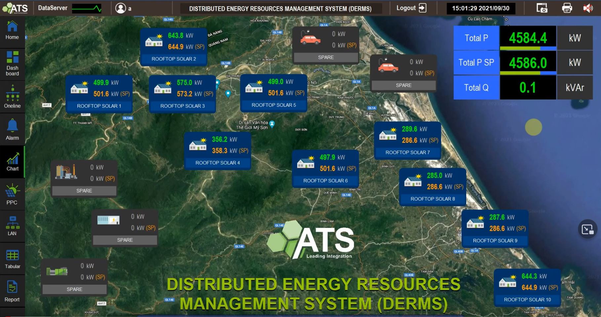Click the printer icon
The height and width of the screenshot is (317, 601).
[567, 8]
